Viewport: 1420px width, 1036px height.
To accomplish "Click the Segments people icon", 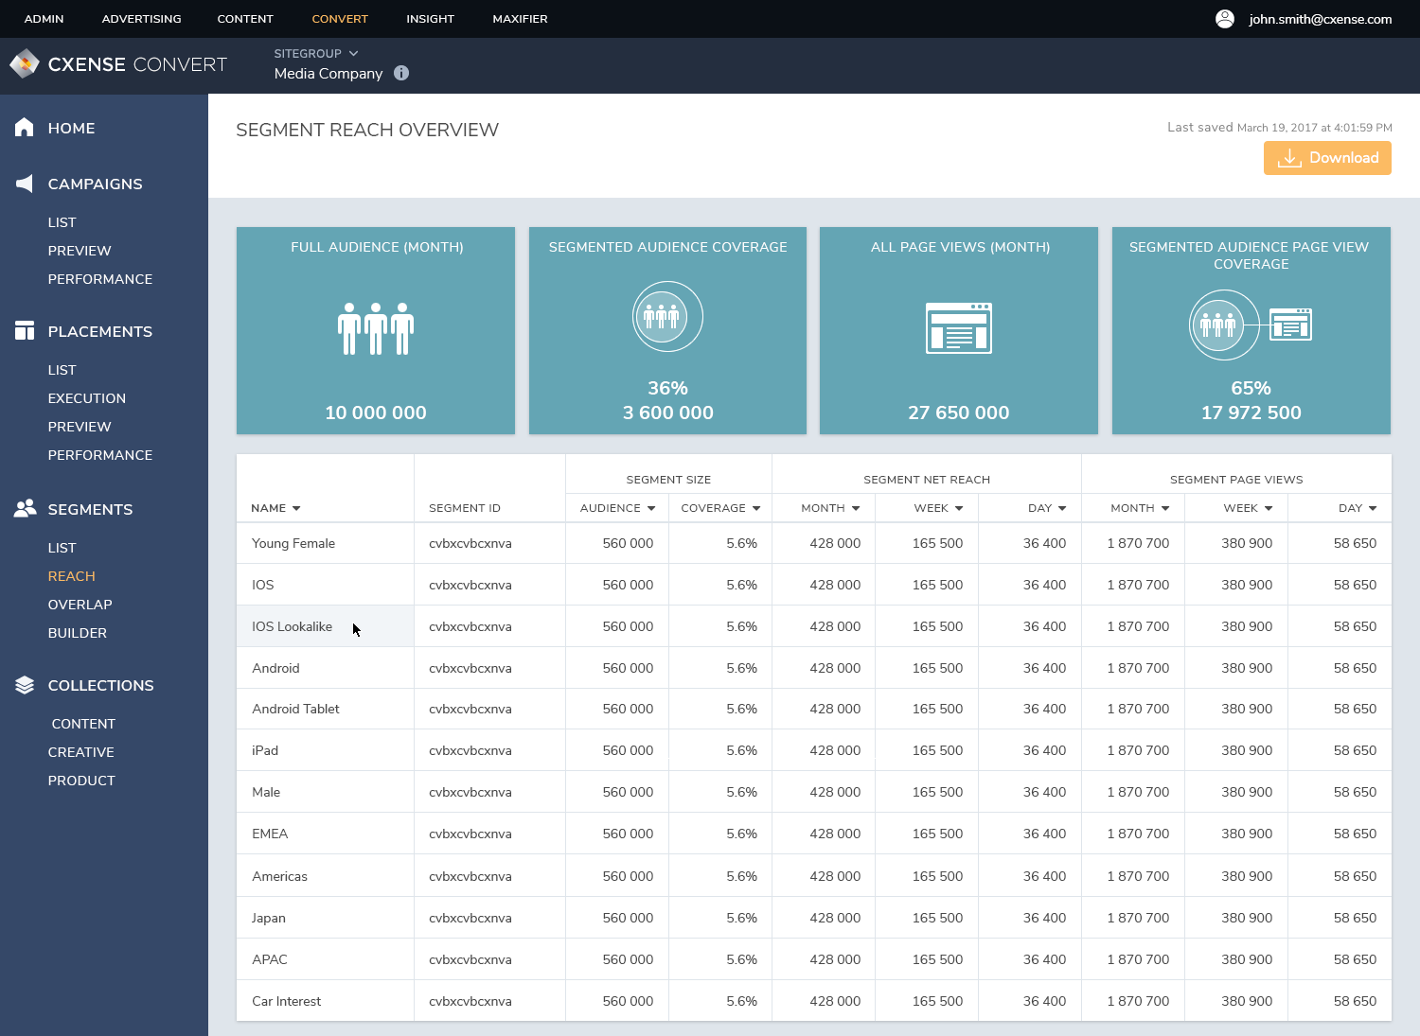I will (25, 509).
